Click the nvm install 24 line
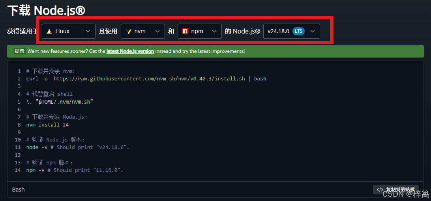The image size is (431, 201). click(x=47, y=125)
